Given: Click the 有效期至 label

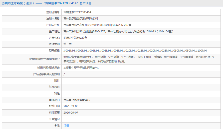Looking at the screenshot, I should 54,113.
